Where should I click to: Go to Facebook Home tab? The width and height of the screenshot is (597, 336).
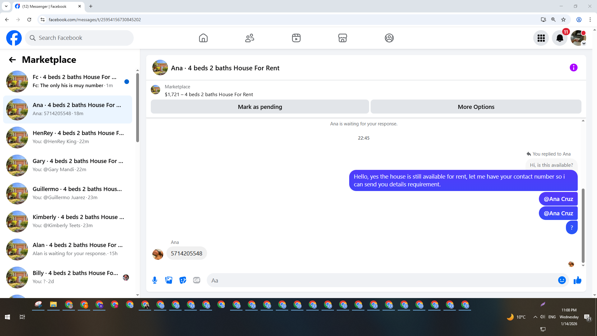click(x=203, y=38)
